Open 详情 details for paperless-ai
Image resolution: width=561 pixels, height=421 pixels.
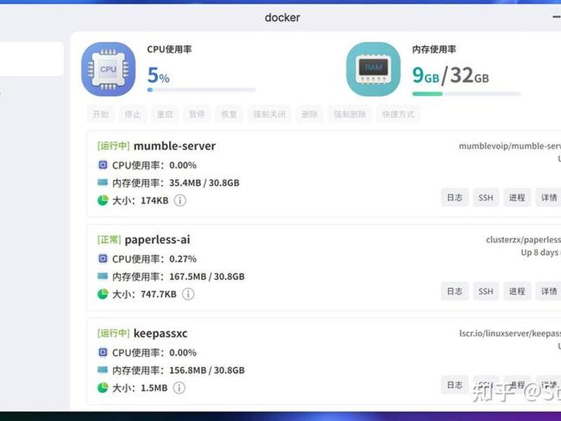pyautogui.click(x=548, y=291)
